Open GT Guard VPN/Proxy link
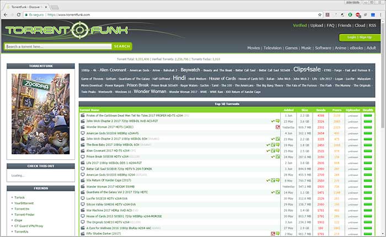386x237 pixels. point(29,226)
